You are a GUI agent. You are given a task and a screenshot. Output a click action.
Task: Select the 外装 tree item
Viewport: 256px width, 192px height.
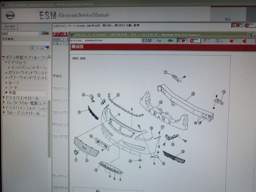pyautogui.click(x=12, y=93)
